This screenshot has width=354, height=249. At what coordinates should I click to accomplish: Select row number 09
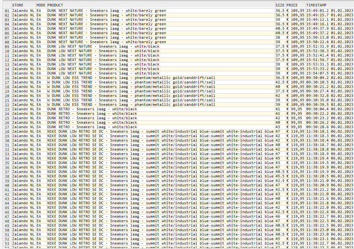click(7, 47)
